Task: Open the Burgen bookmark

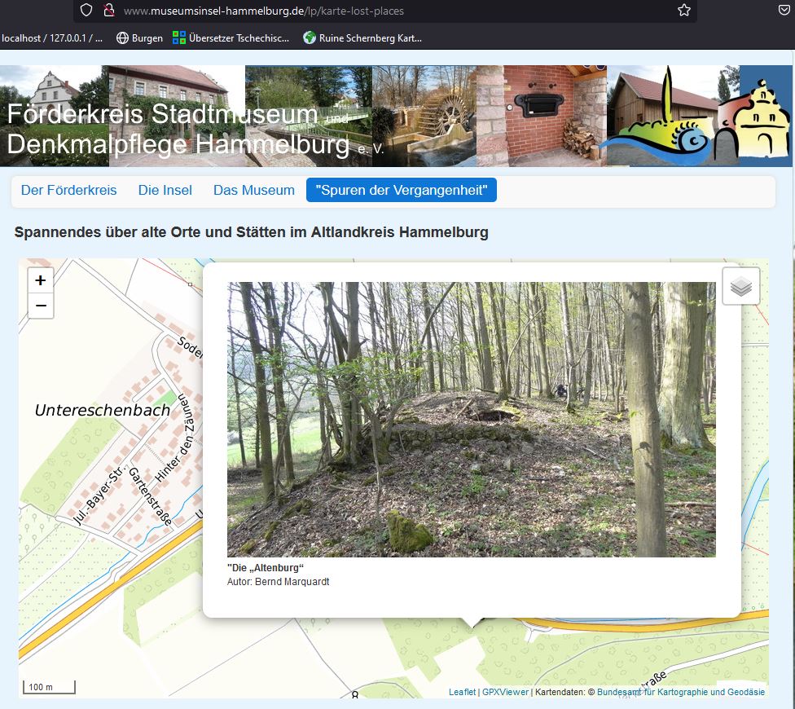Action: [139, 38]
